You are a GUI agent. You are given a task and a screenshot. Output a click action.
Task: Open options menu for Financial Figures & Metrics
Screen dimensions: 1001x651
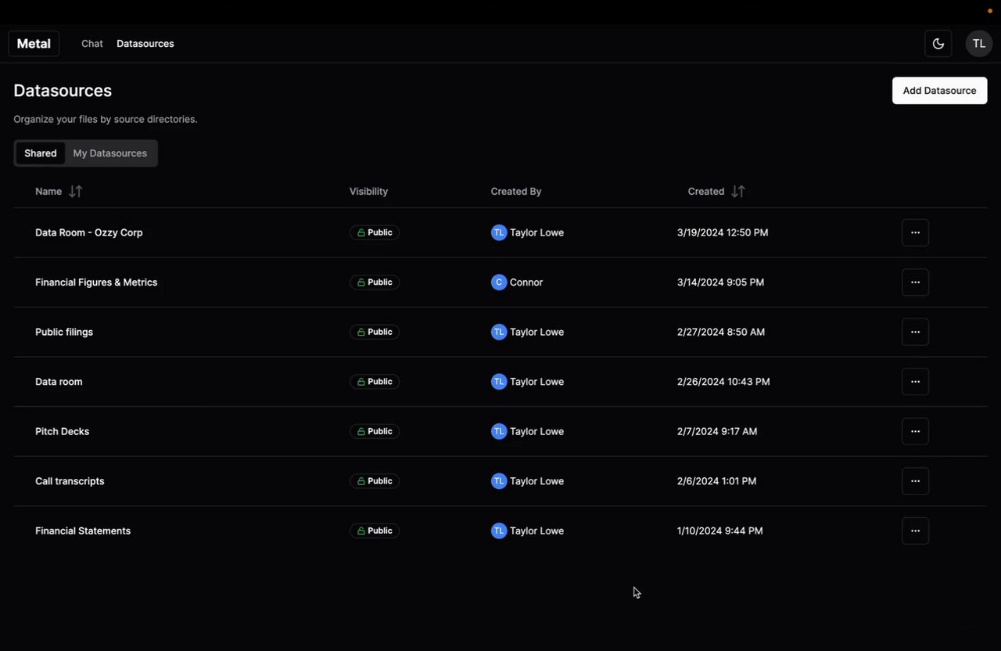915,282
